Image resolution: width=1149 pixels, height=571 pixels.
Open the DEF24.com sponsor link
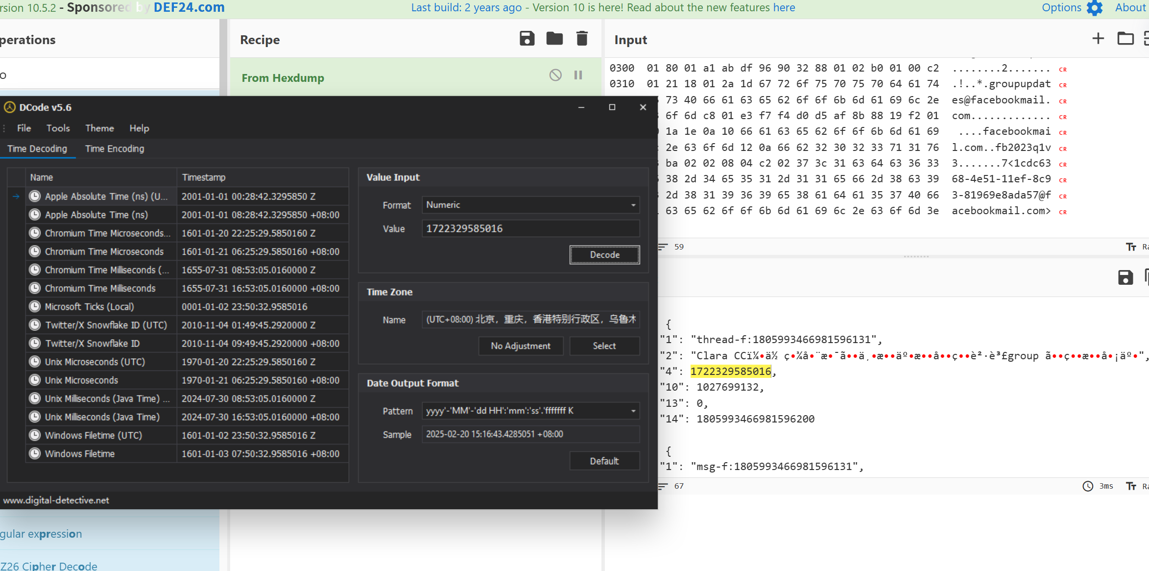pyautogui.click(x=189, y=7)
